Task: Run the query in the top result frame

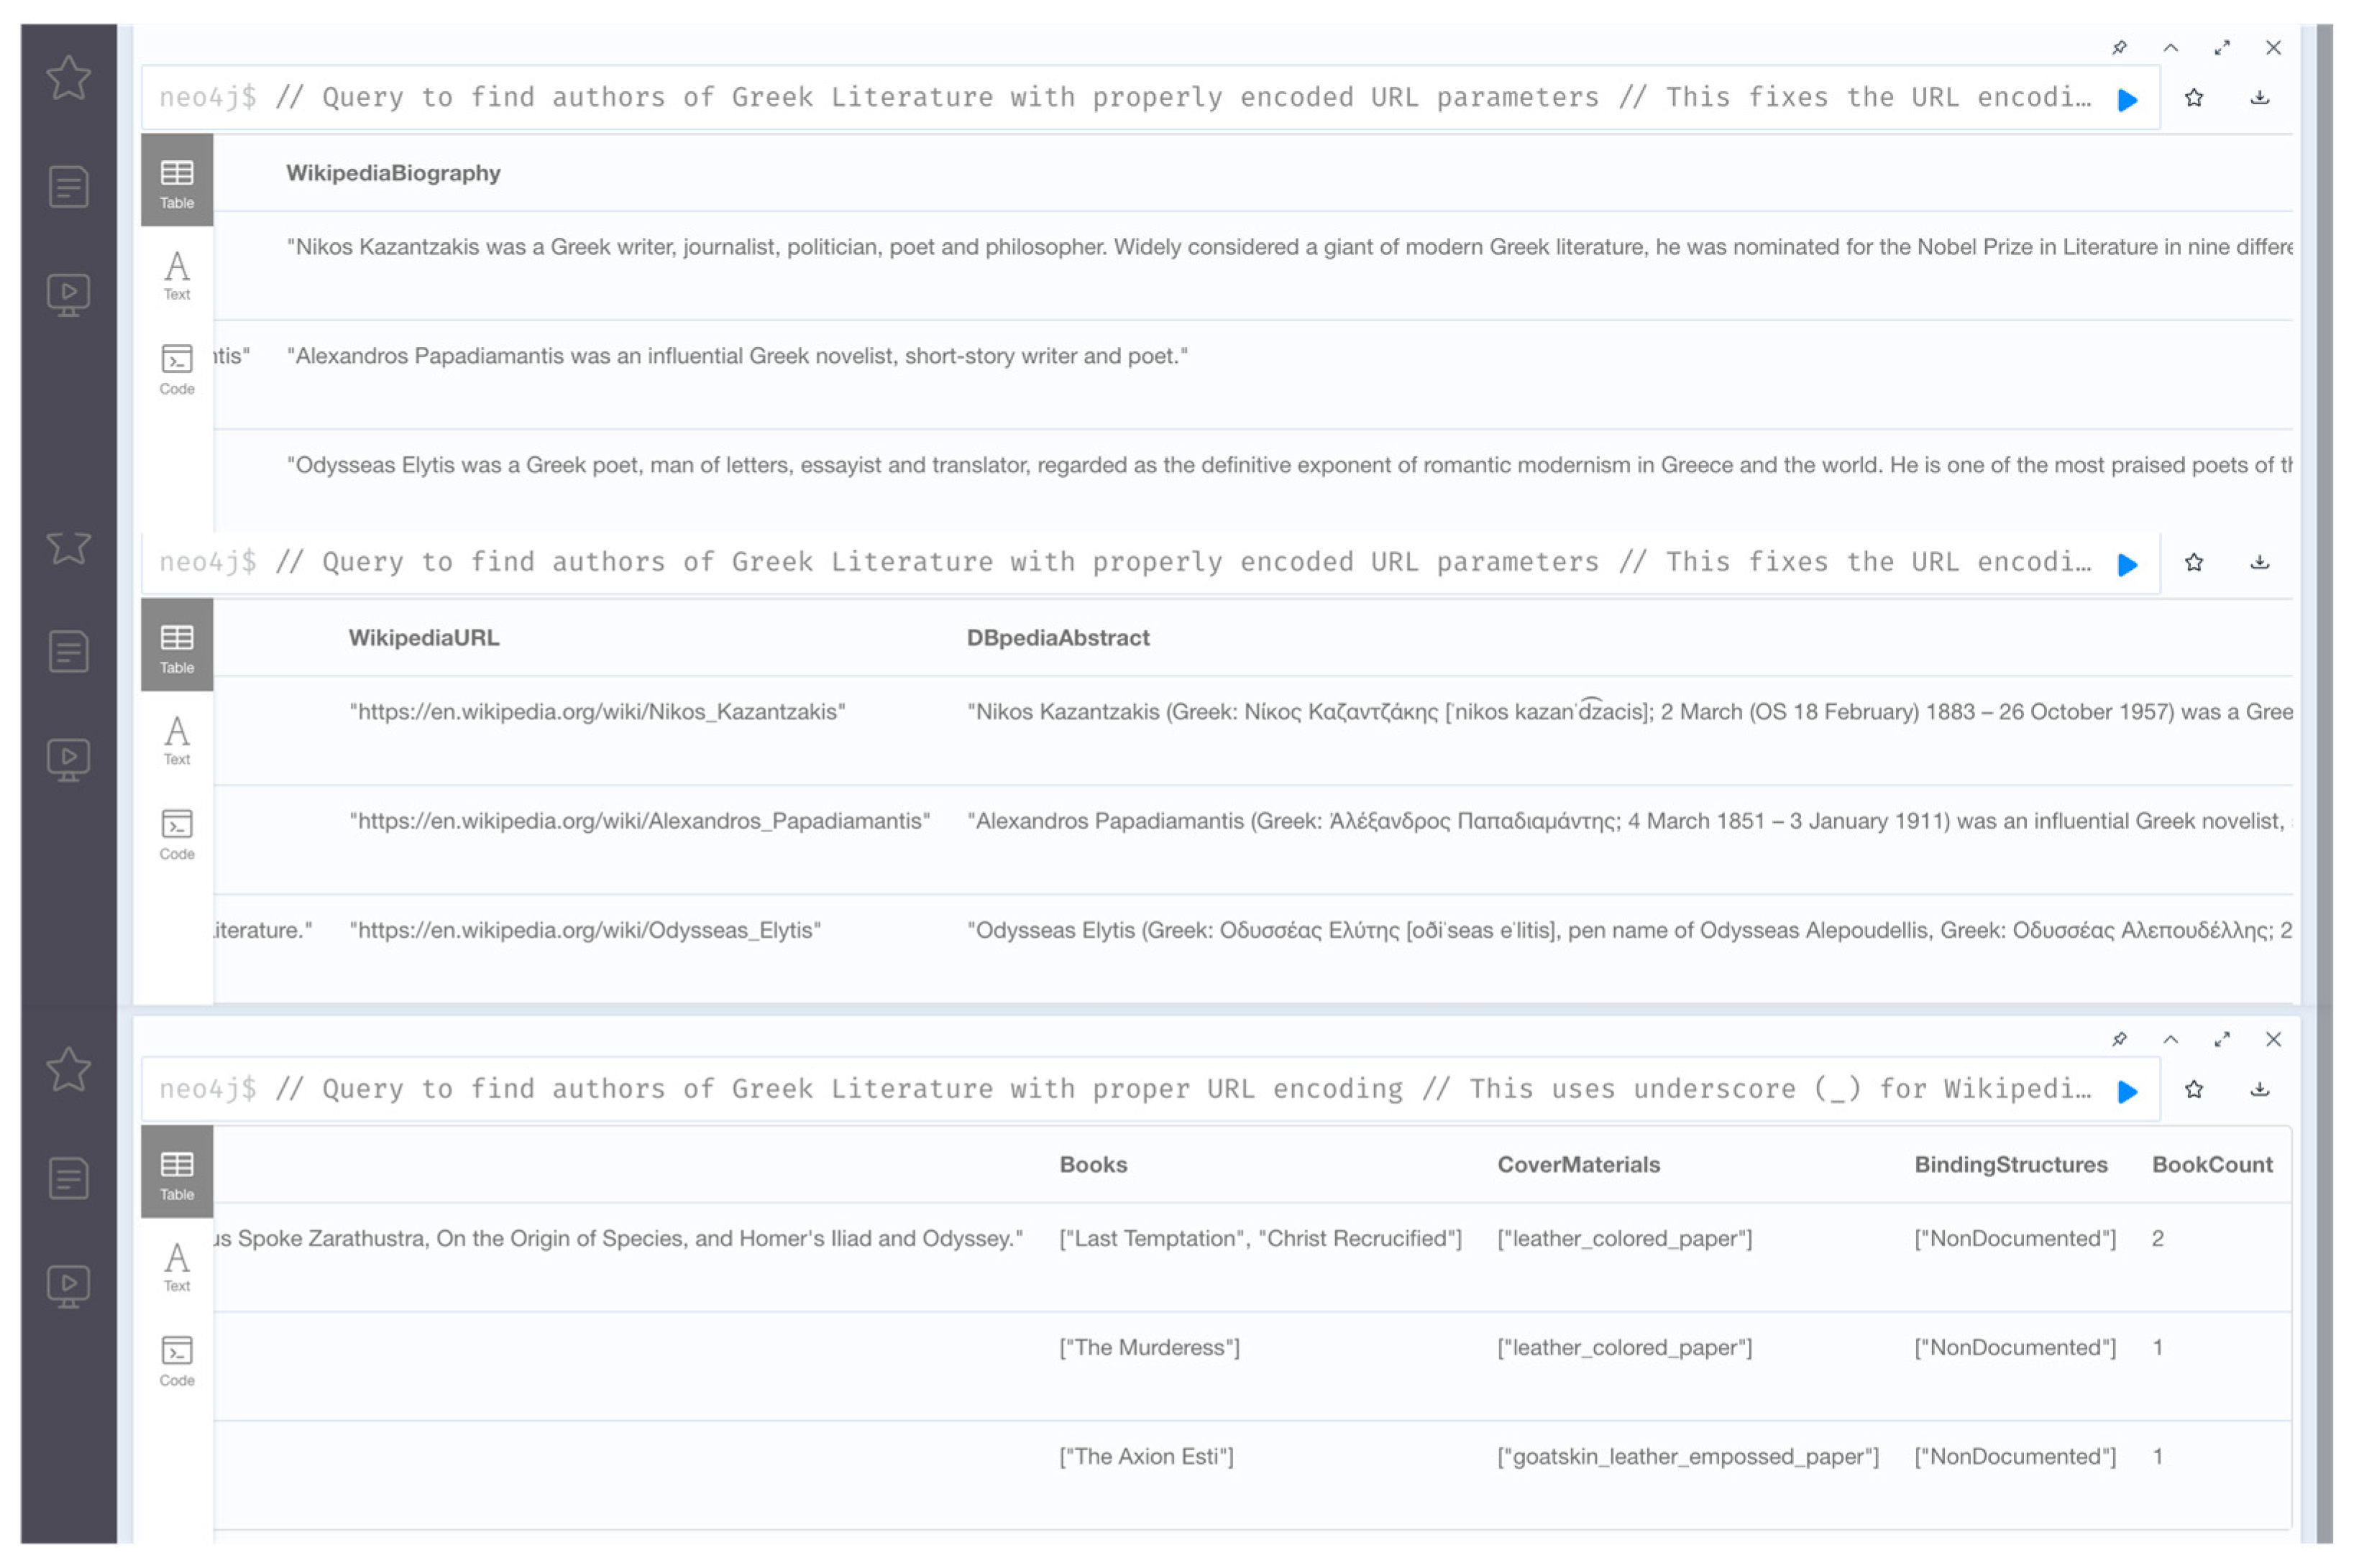Action: (x=2126, y=99)
